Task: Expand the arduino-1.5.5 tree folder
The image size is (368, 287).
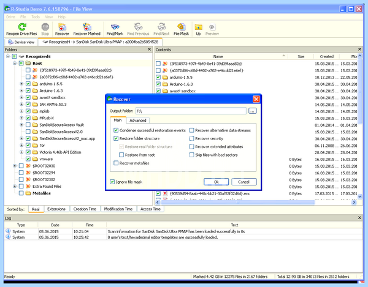Action: (x=21, y=84)
